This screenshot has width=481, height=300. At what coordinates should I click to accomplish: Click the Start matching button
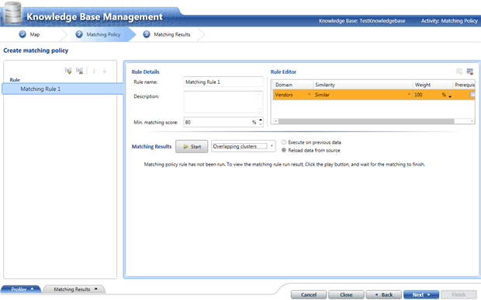point(192,147)
